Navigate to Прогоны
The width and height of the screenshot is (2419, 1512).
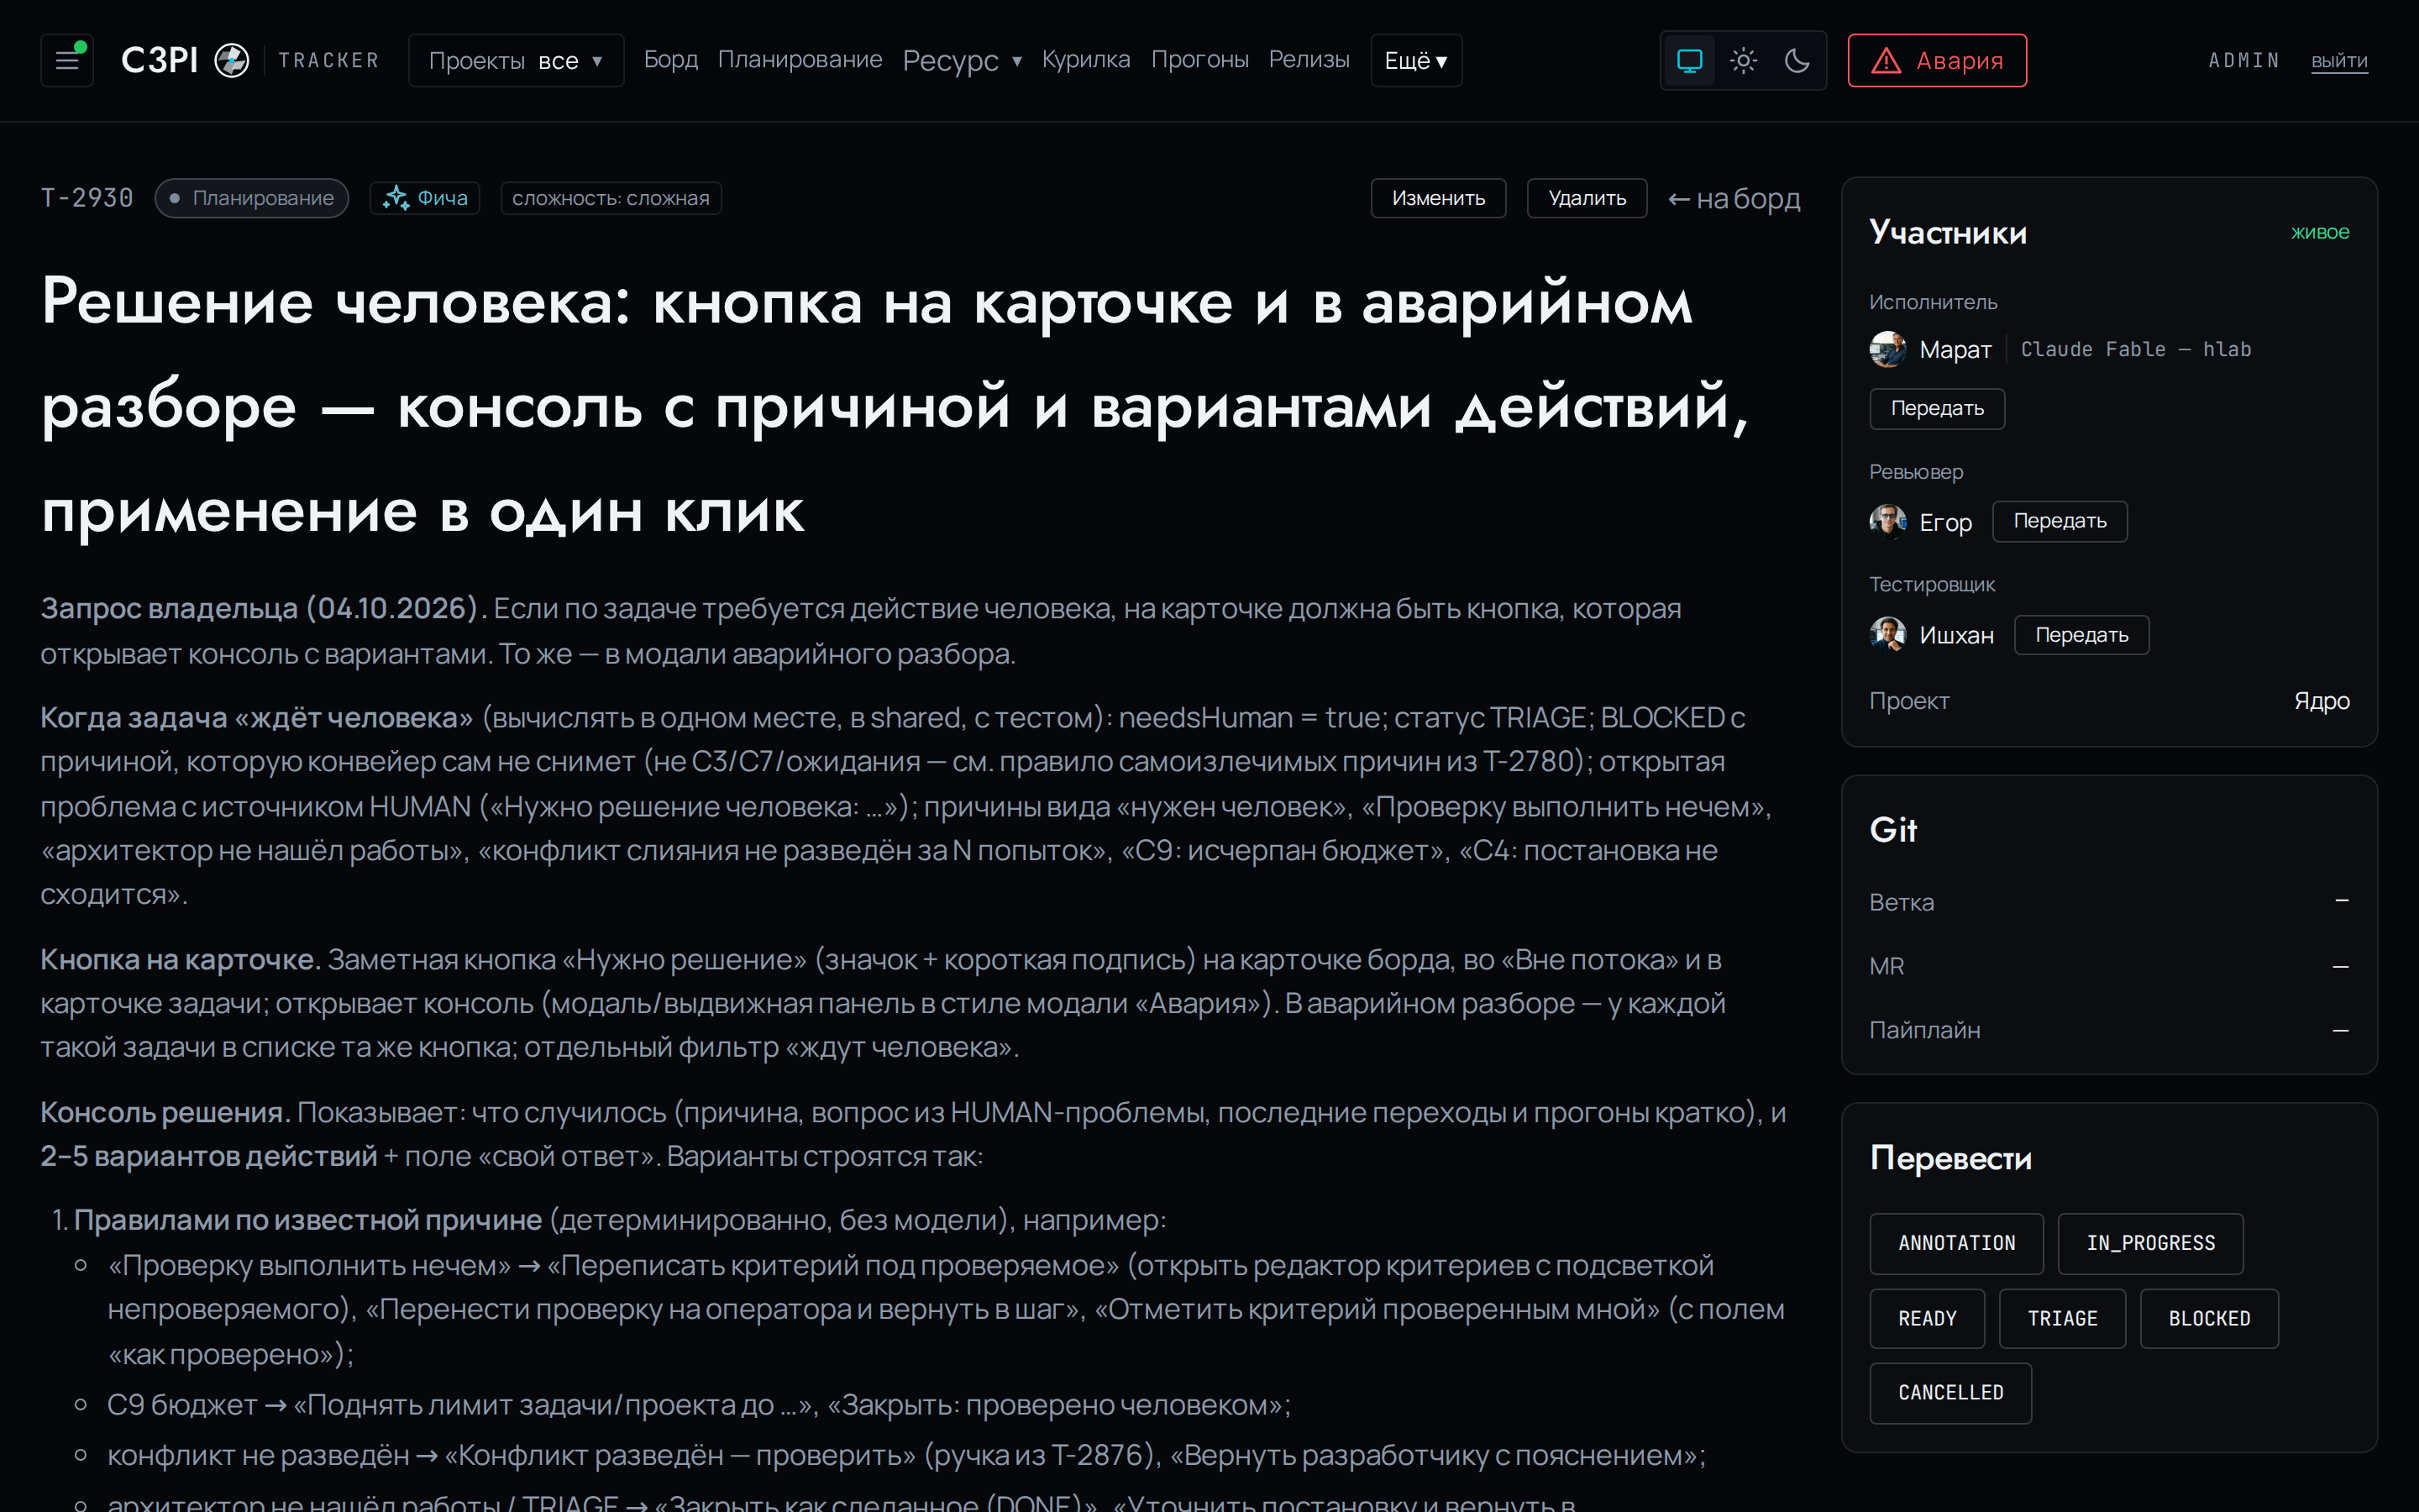tap(1199, 60)
